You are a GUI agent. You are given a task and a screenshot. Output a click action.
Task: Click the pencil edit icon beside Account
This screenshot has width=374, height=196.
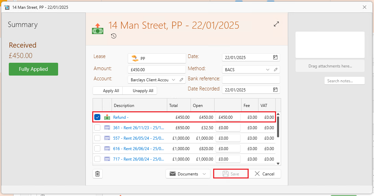tap(181, 80)
